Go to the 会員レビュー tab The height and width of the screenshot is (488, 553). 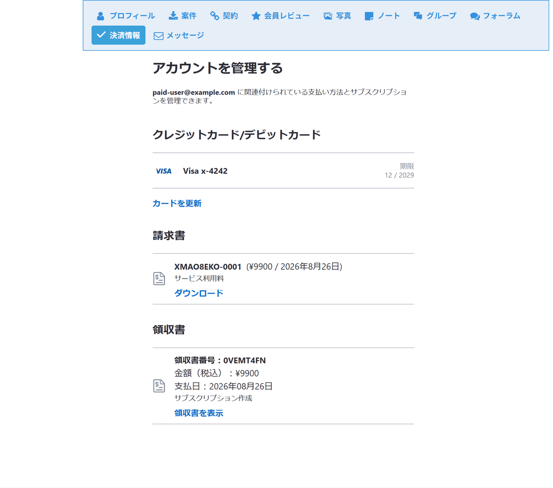coord(280,16)
